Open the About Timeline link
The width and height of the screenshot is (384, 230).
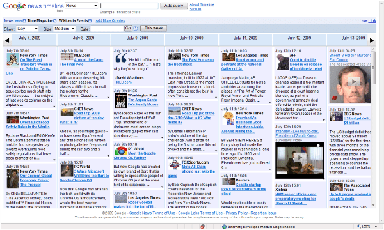coord(202,4)
